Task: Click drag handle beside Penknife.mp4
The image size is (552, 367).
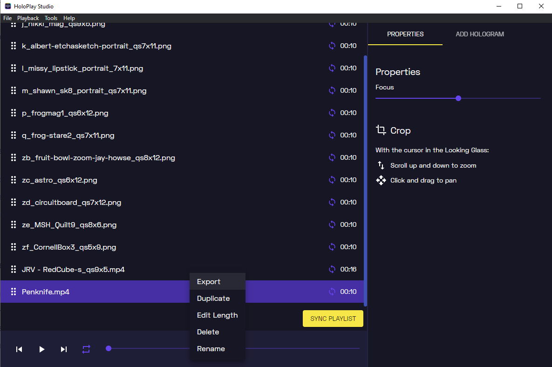Action: click(x=14, y=292)
